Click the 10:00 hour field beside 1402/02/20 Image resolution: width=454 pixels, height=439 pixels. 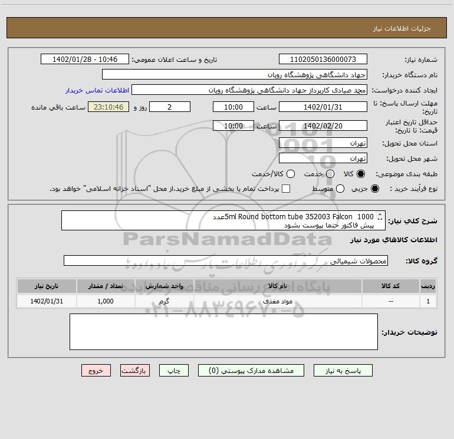coord(233,126)
